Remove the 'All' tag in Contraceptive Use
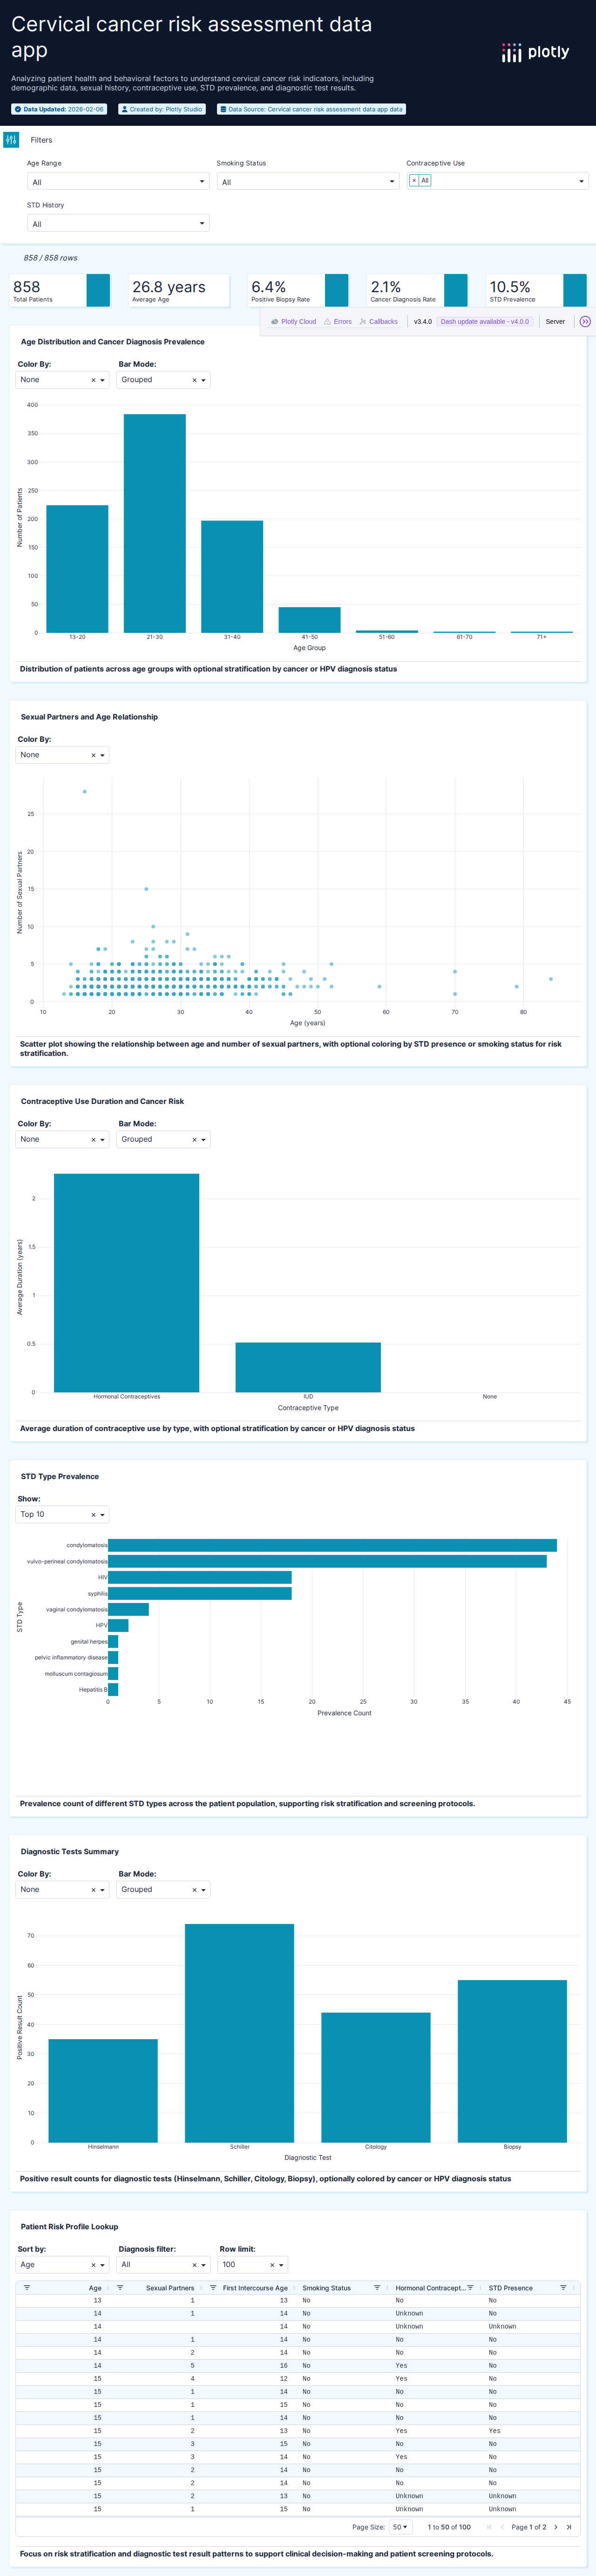The height and width of the screenshot is (2576, 596). point(414,181)
